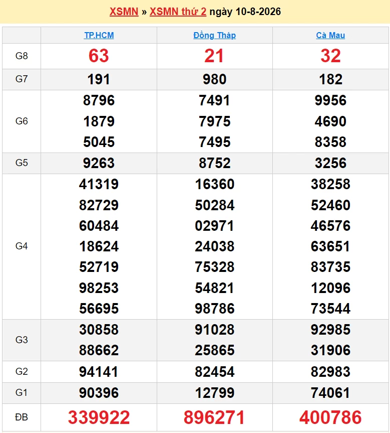This screenshot has height=433, width=390.
Task: Click the G4 row label
Action: (x=22, y=246)
